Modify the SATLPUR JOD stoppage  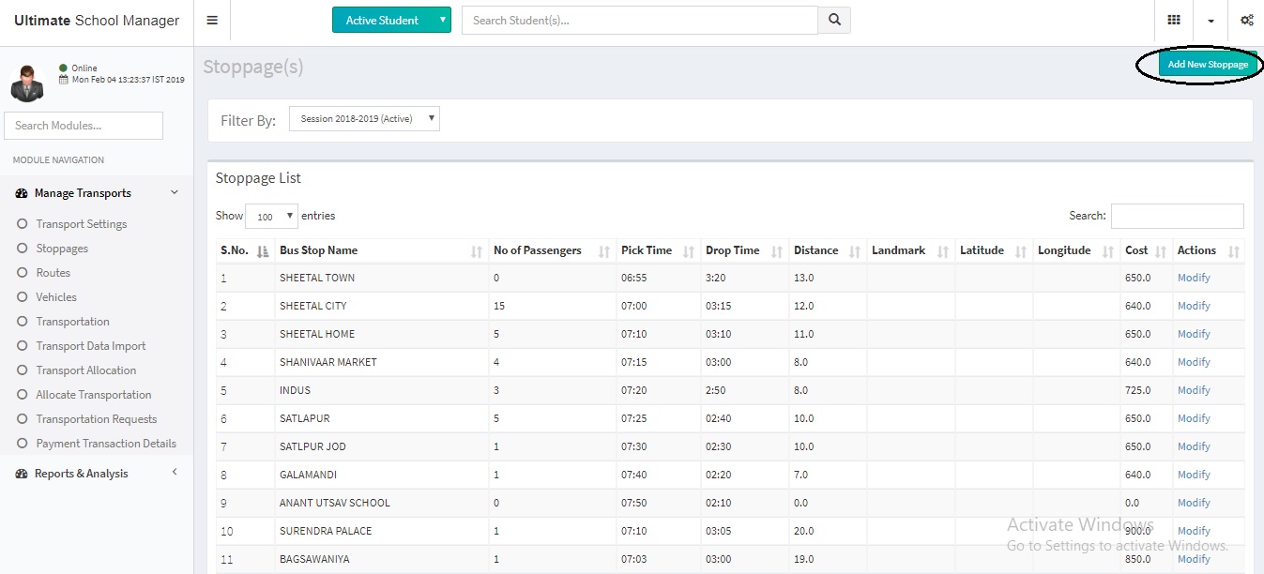coord(1194,446)
